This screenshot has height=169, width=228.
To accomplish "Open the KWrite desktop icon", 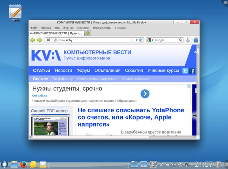I will click(15, 13).
